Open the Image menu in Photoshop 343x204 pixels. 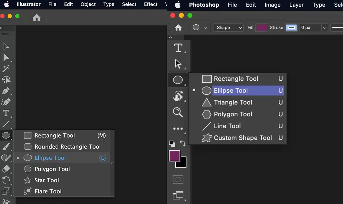[272, 5]
